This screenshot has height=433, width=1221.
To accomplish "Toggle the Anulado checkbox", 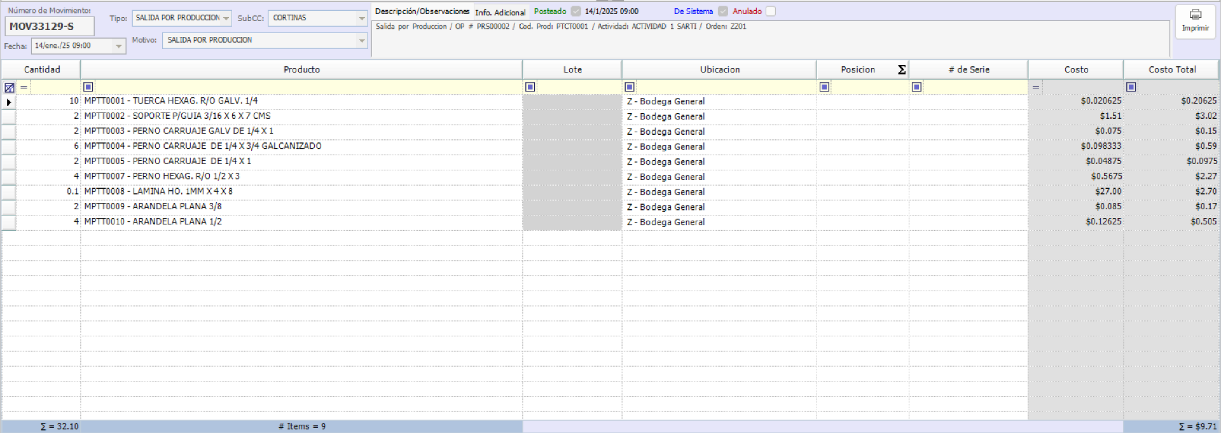I will tap(771, 11).
